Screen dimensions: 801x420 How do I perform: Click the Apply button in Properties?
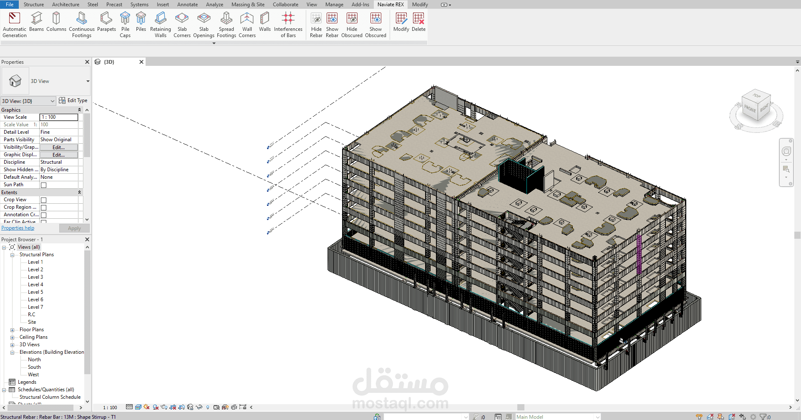click(74, 228)
